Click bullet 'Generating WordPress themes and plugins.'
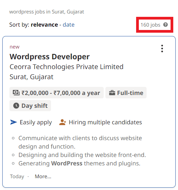 point(79,163)
